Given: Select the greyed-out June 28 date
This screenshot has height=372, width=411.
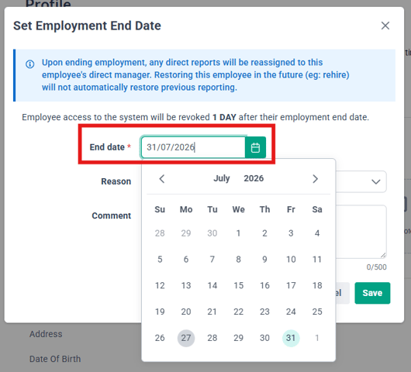Looking at the screenshot, I should (160, 233).
